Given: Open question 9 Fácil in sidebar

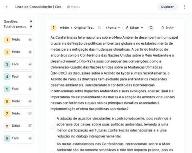Looking at the screenshot, I should 18,138.
